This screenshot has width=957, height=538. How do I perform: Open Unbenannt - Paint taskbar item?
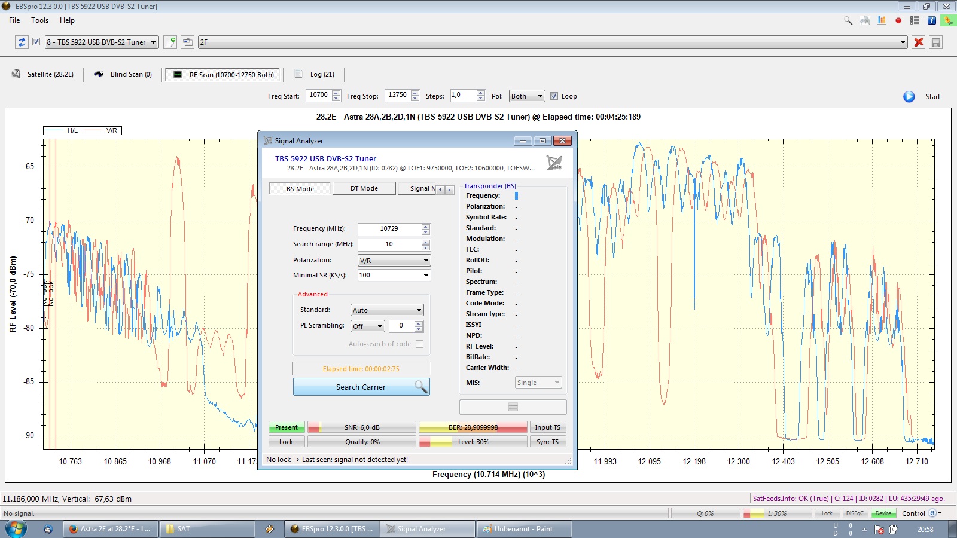pyautogui.click(x=524, y=529)
